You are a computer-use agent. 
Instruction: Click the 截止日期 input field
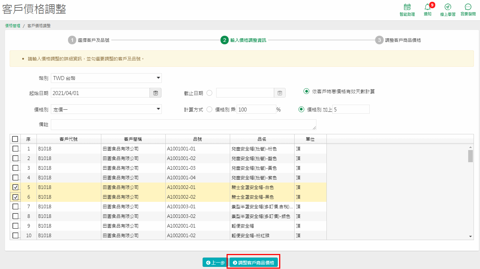(245, 93)
